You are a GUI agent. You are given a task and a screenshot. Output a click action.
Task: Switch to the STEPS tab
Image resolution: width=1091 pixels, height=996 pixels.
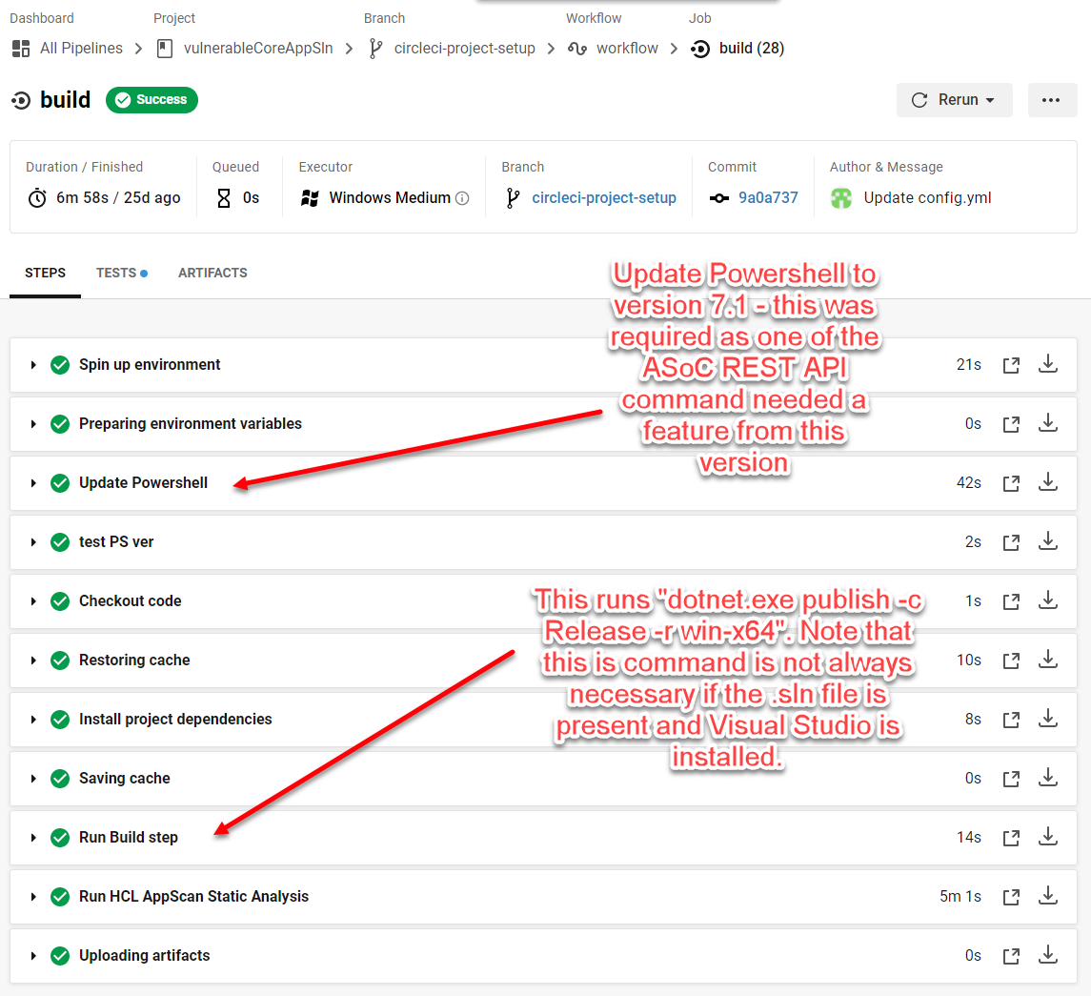(x=45, y=273)
